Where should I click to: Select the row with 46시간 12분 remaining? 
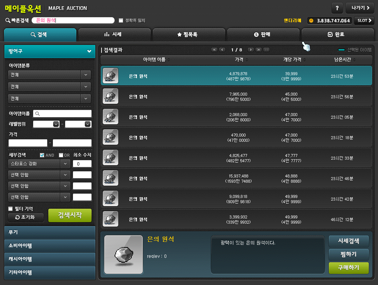click(x=236, y=220)
